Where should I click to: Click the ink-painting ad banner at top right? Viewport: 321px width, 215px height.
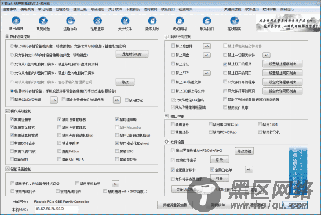click(x=287, y=23)
